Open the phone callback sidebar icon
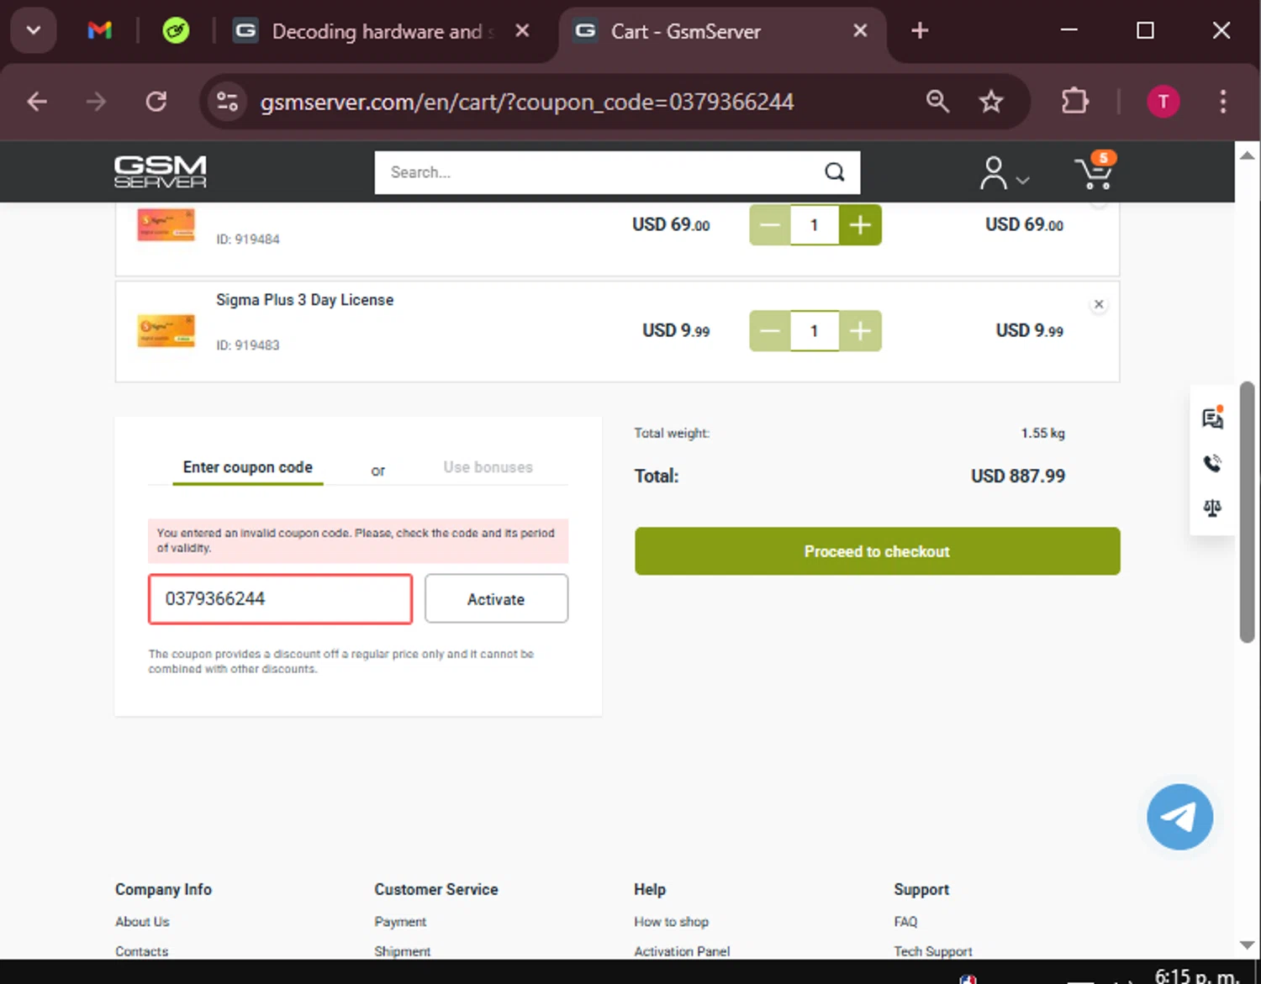This screenshot has height=984, width=1261. pyautogui.click(x=1212, y=463)
